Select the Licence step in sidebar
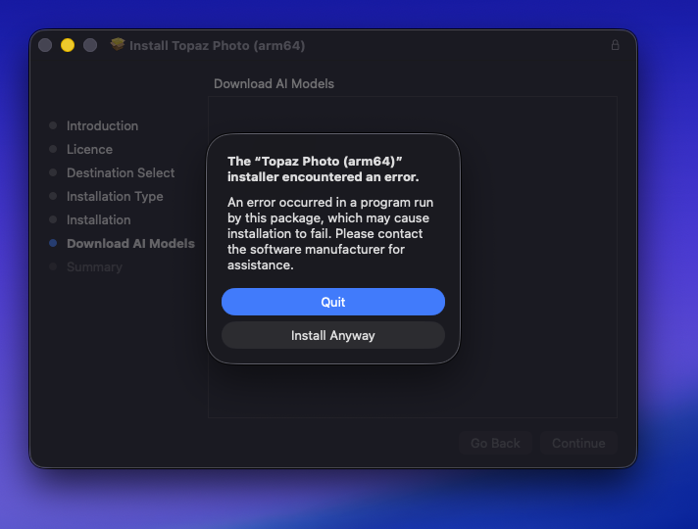Image resolution: width=698 pixels, height=529 pixels. point(89,150)
